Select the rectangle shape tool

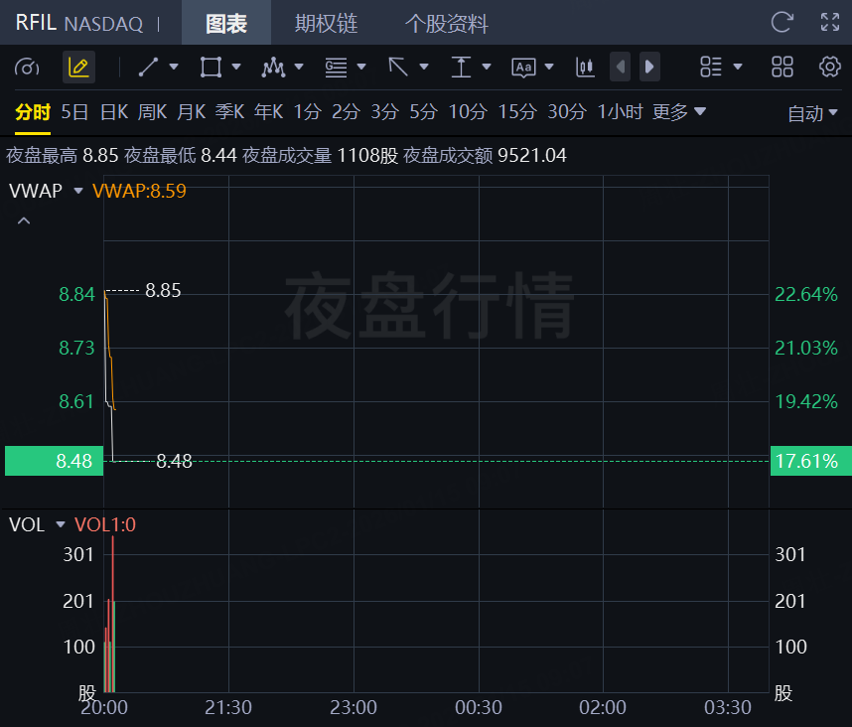[211, 68]
